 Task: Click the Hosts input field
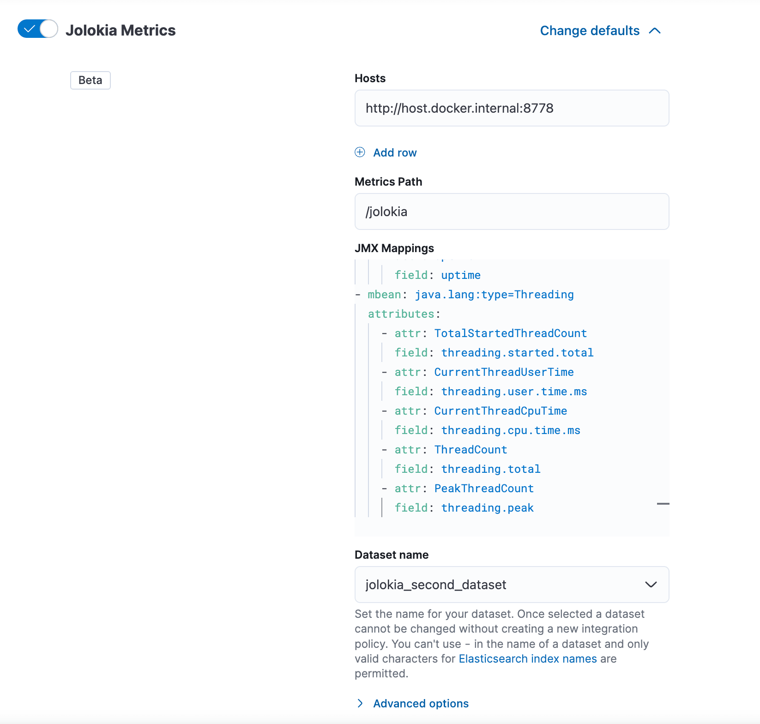pos(512,108)
